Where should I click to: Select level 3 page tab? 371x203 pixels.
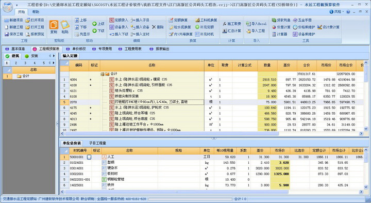pyautogui.click(x=25, y=63)
